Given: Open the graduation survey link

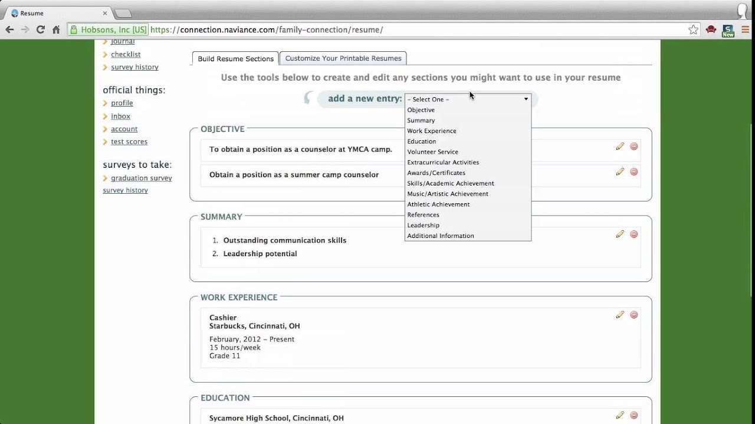Looking at the screenshot, I should click(142, 178).
